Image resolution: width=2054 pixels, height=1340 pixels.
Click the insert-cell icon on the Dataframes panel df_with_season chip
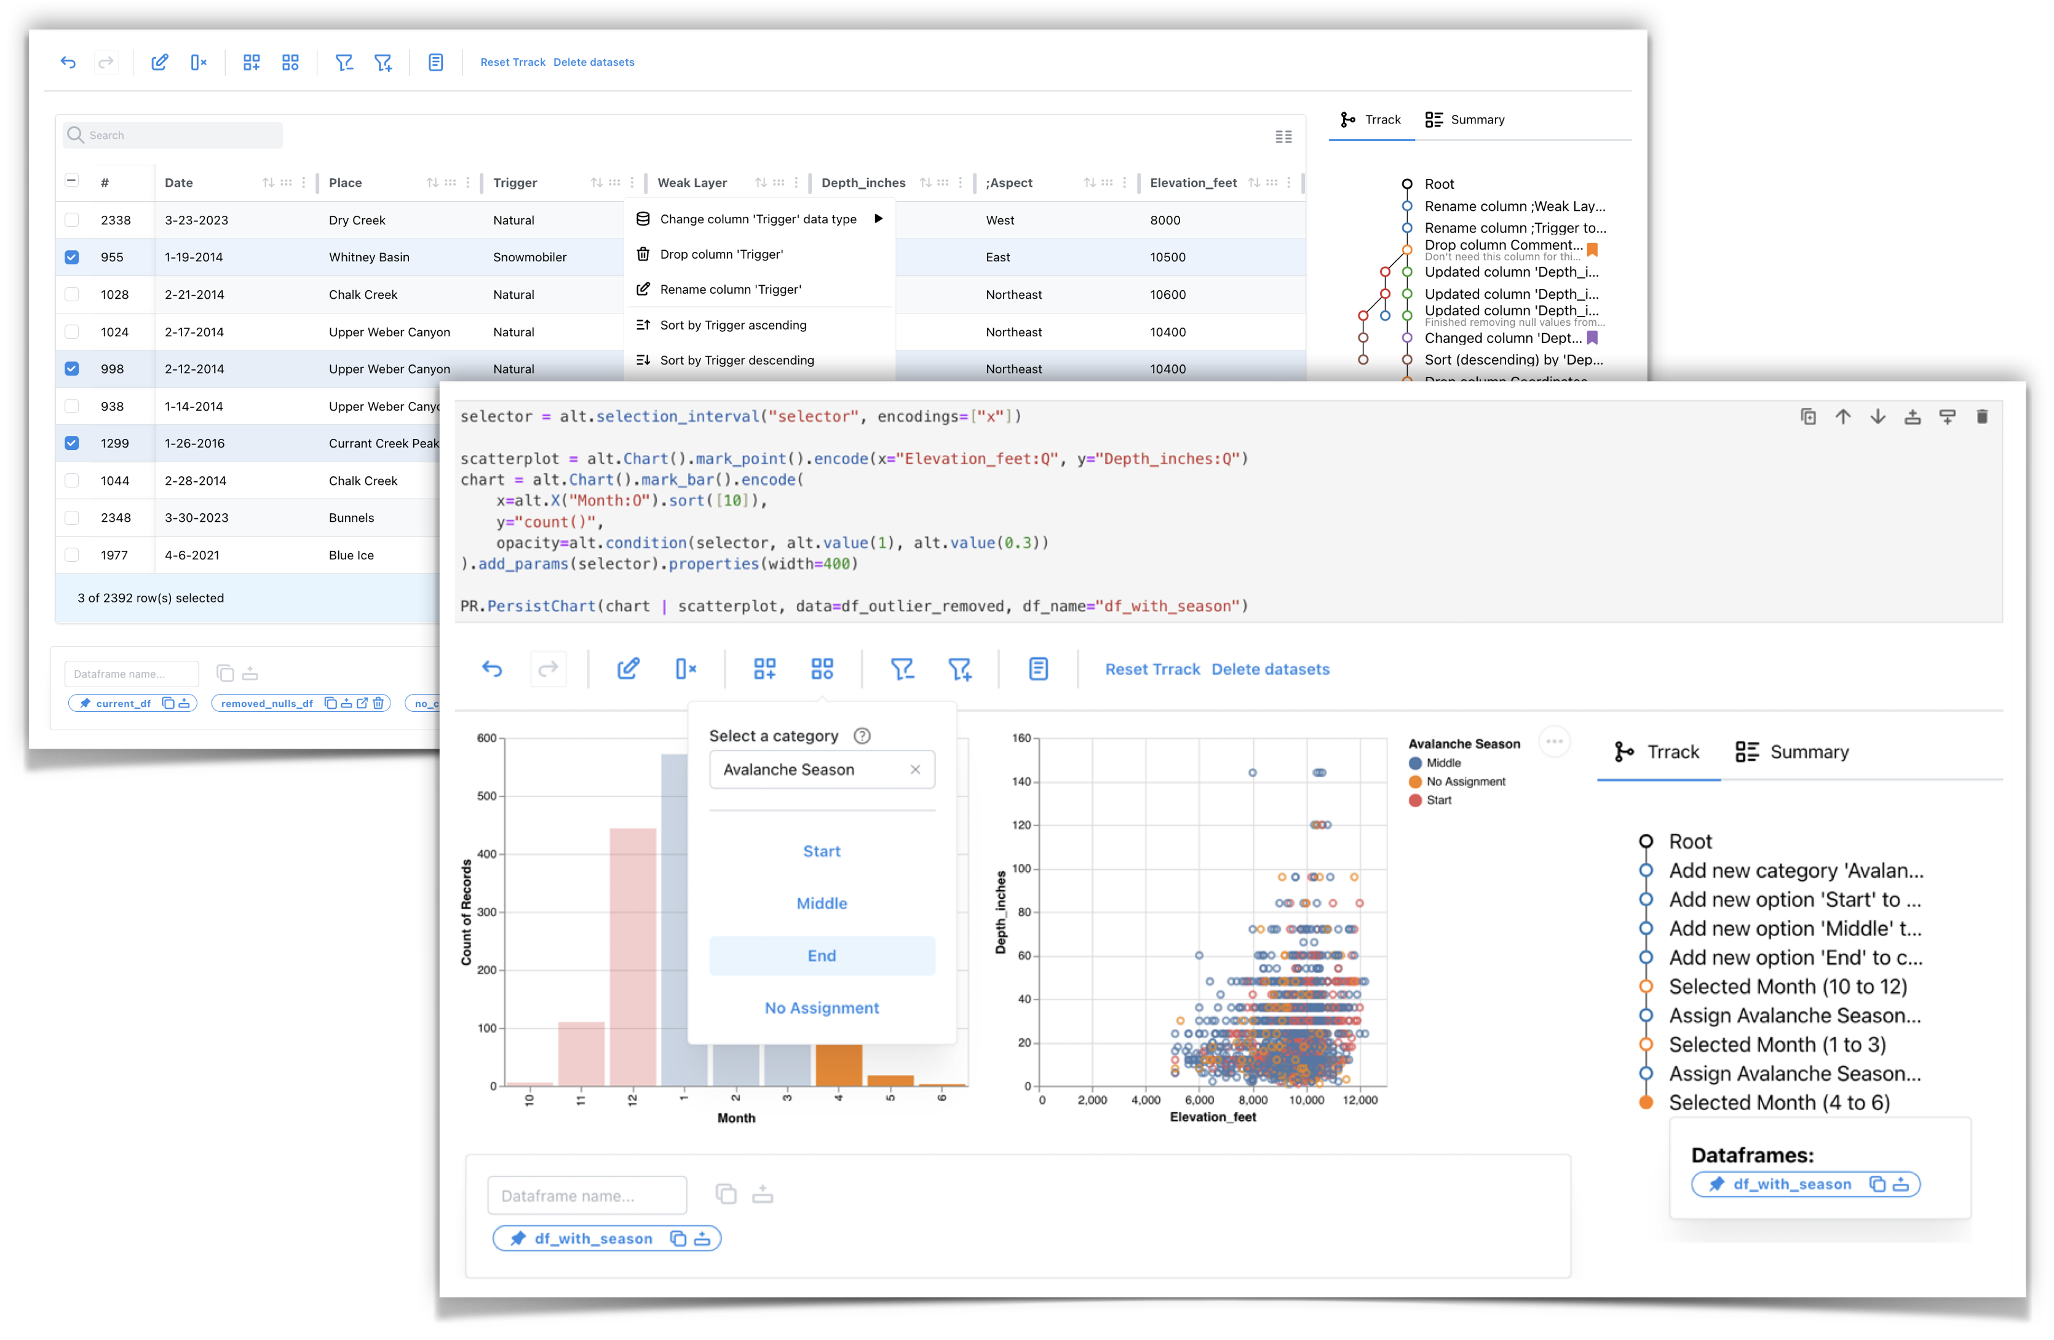pyautogui.click(x=1900, y=1184)
